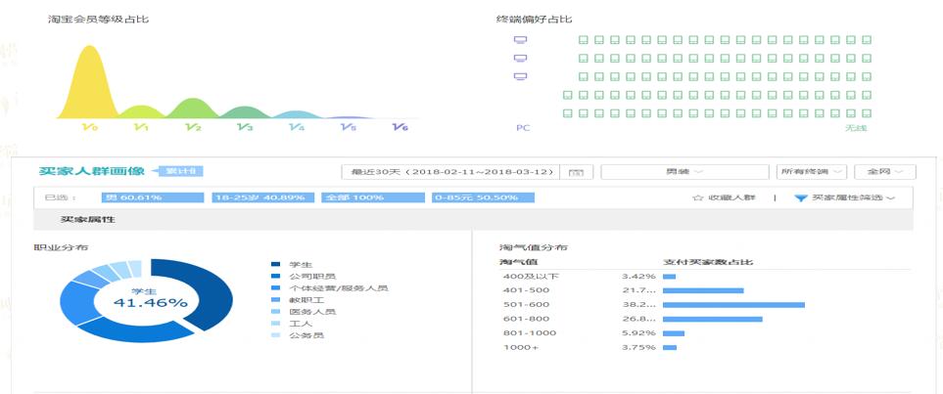The width and height of the screenshot is (943, 394).
Task: Click the 3.75% value
Action: (638, 348)
